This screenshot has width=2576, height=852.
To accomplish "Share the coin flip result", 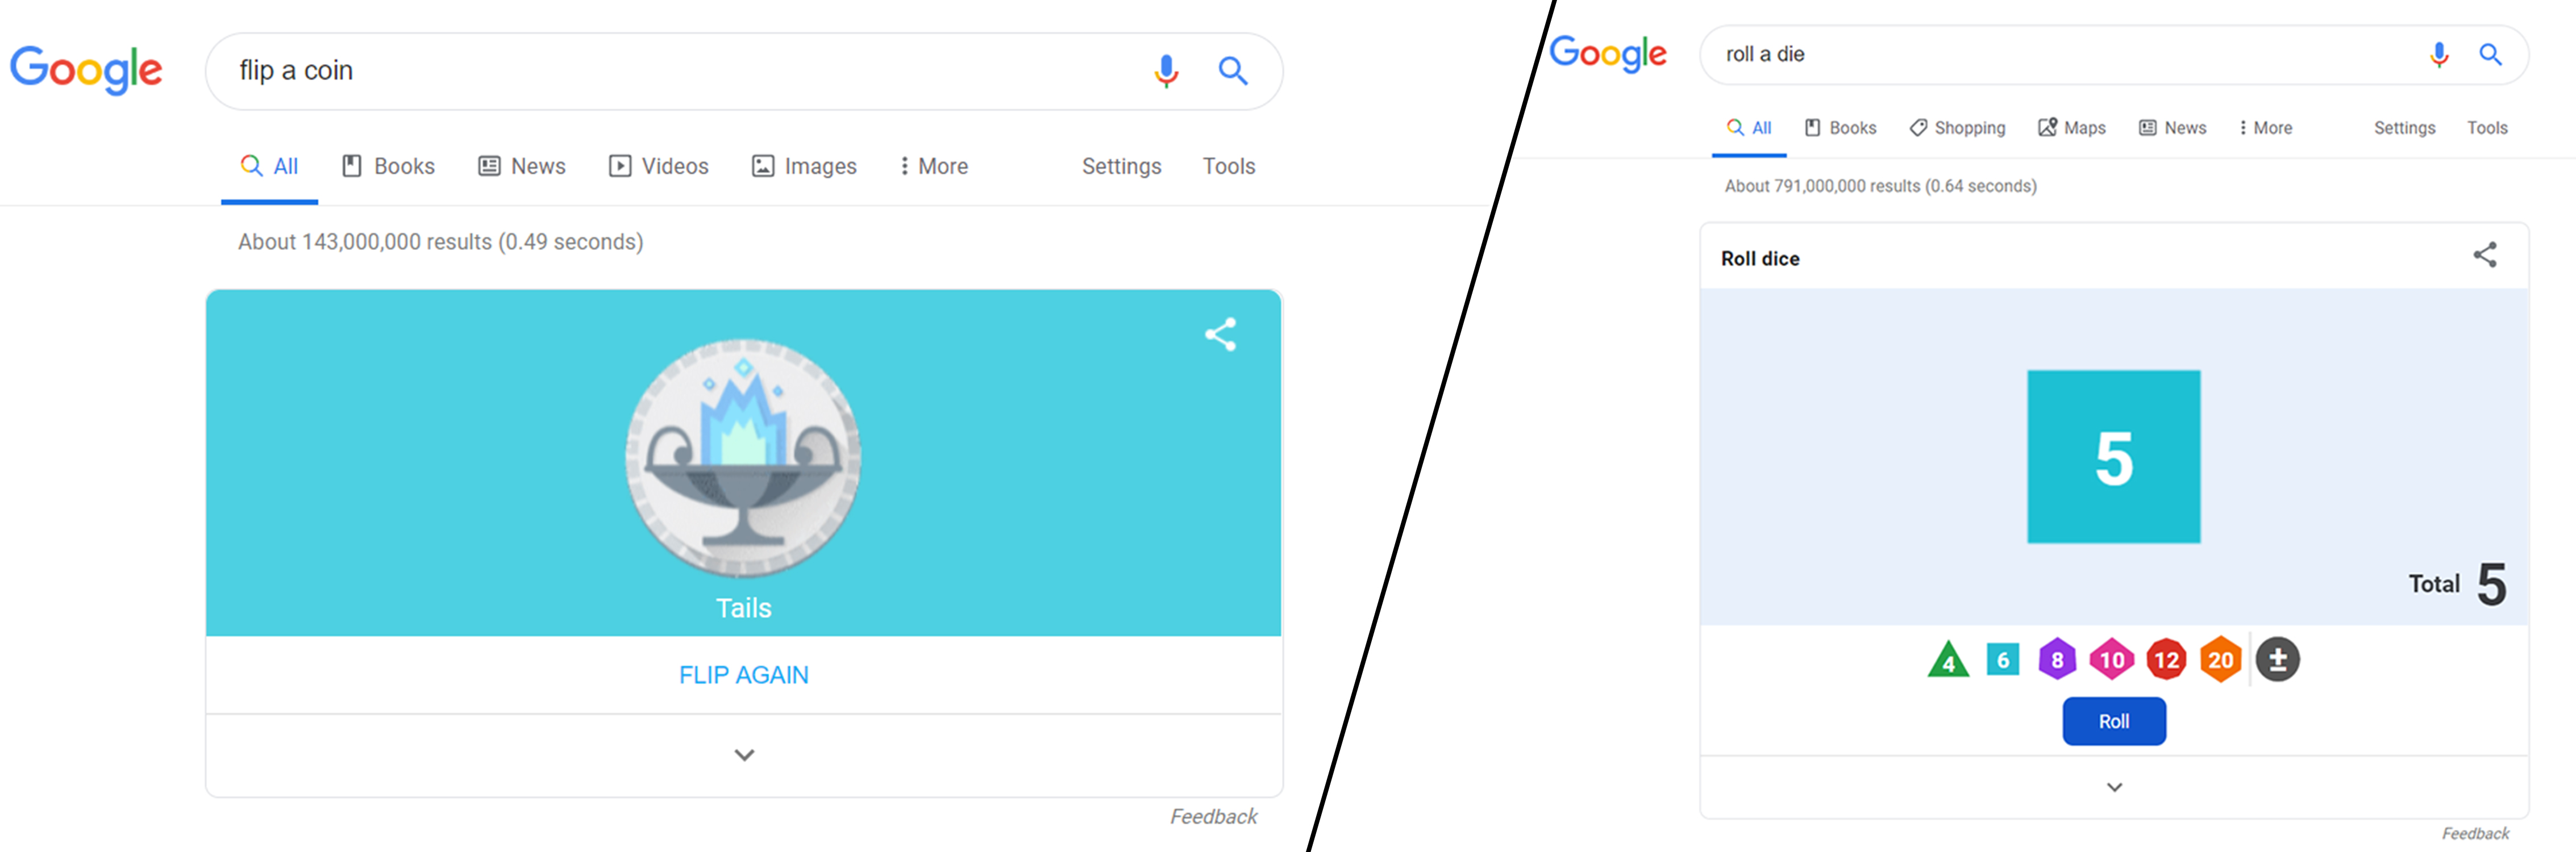I will pyautogui.click(x=1221, y=334).
